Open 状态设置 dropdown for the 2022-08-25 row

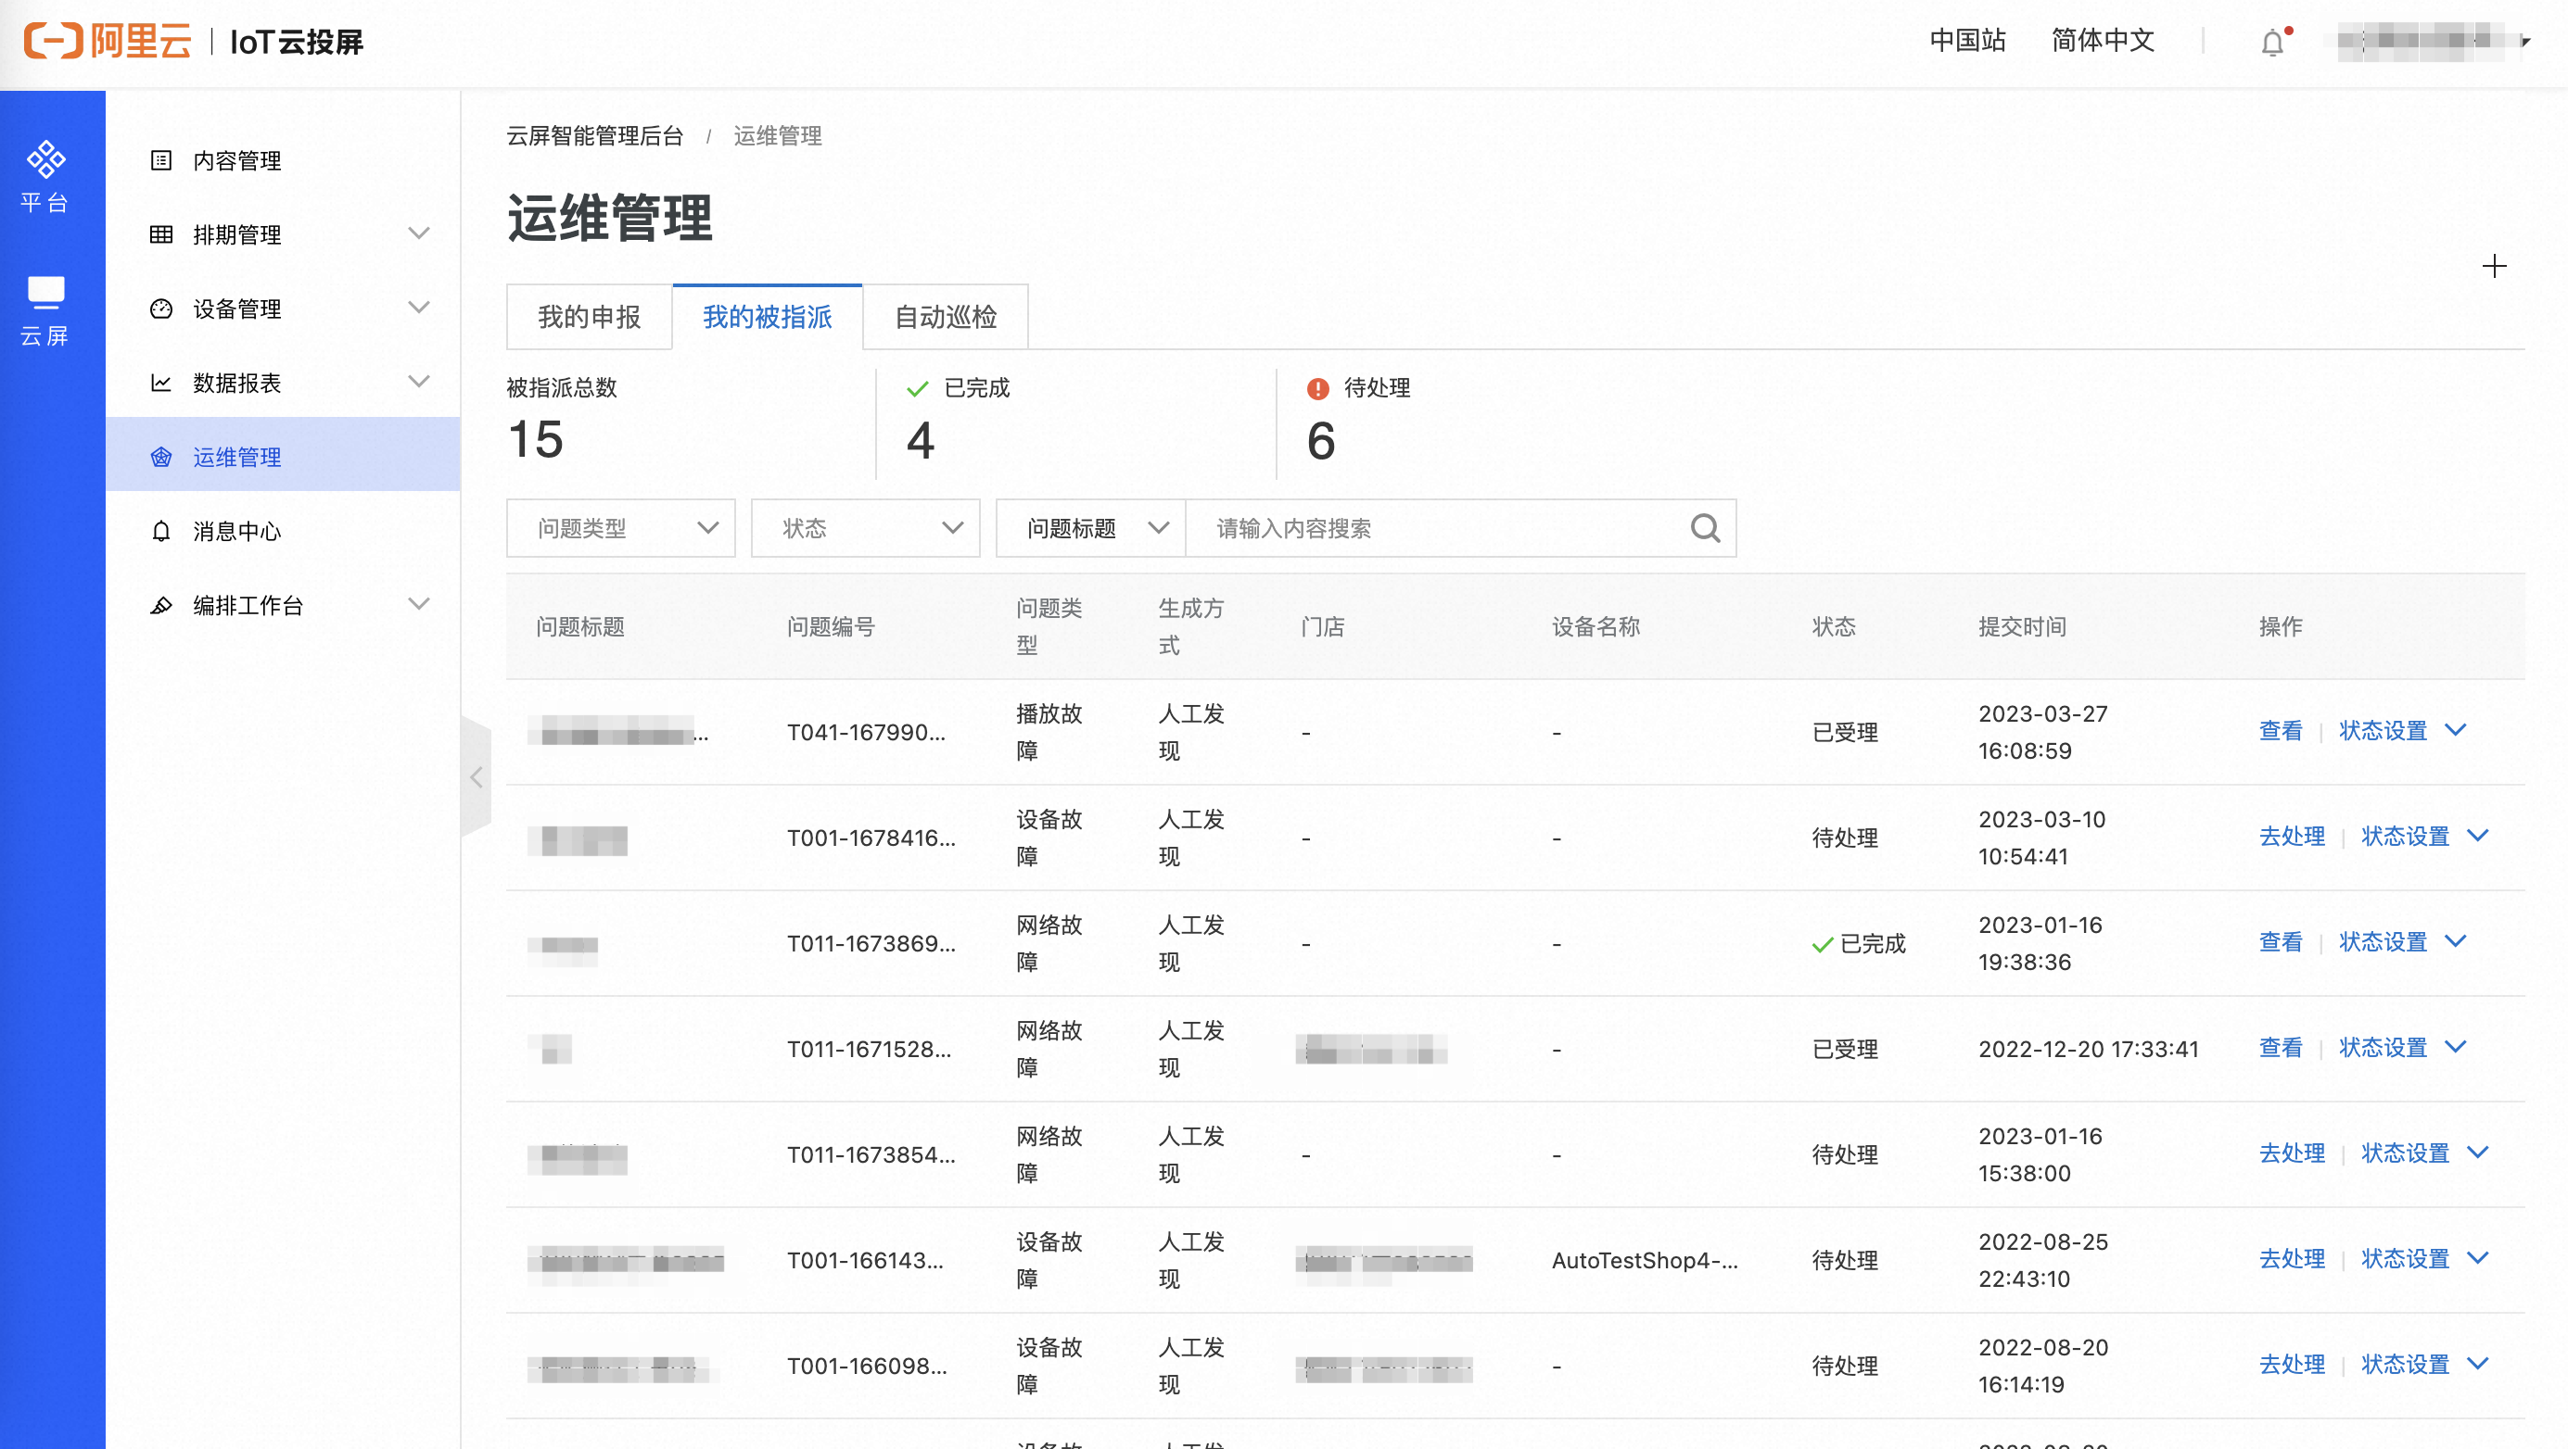2424,1259
